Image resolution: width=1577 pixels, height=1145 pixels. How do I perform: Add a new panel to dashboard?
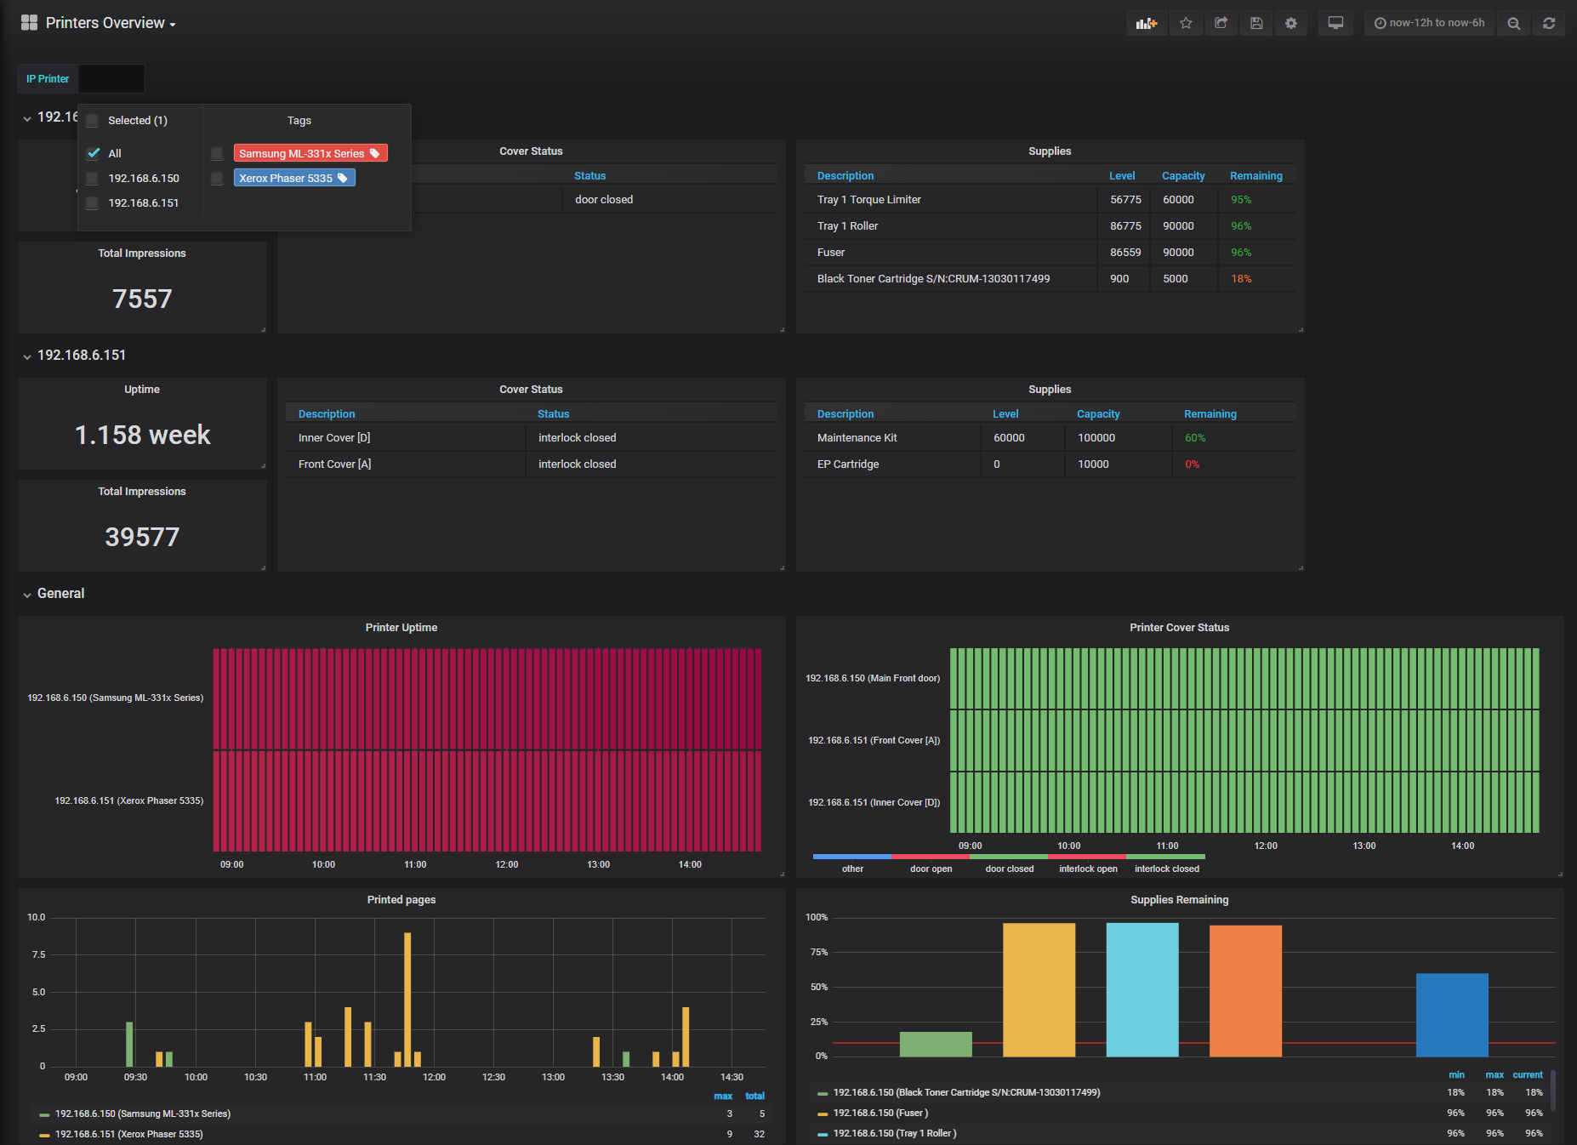[1147, 24]
